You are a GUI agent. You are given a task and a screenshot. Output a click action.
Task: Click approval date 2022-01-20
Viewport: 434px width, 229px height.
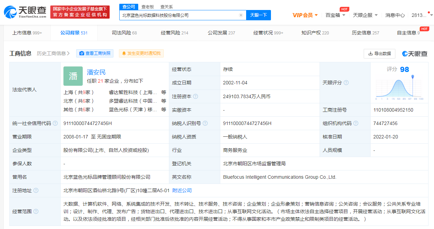click(x=385, y=137)
